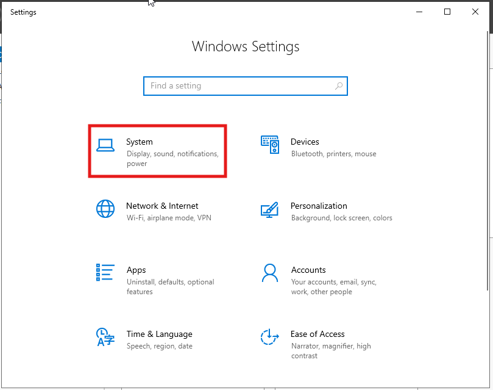493x390 pixels.
Task: Click the Personalization paintbrush icon
Action: [270, 209]
